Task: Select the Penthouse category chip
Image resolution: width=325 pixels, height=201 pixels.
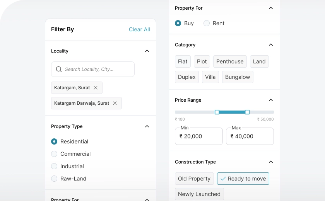Action: pos(230,61)
